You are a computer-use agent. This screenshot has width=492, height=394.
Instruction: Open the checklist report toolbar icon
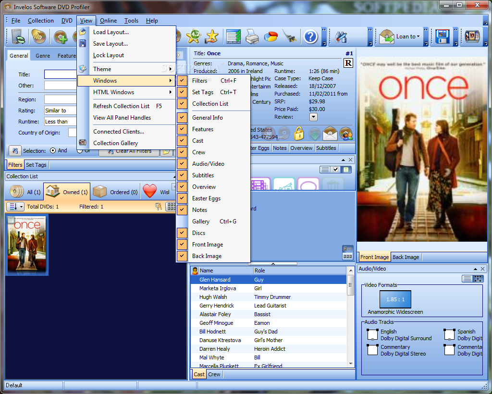[234, 37]
